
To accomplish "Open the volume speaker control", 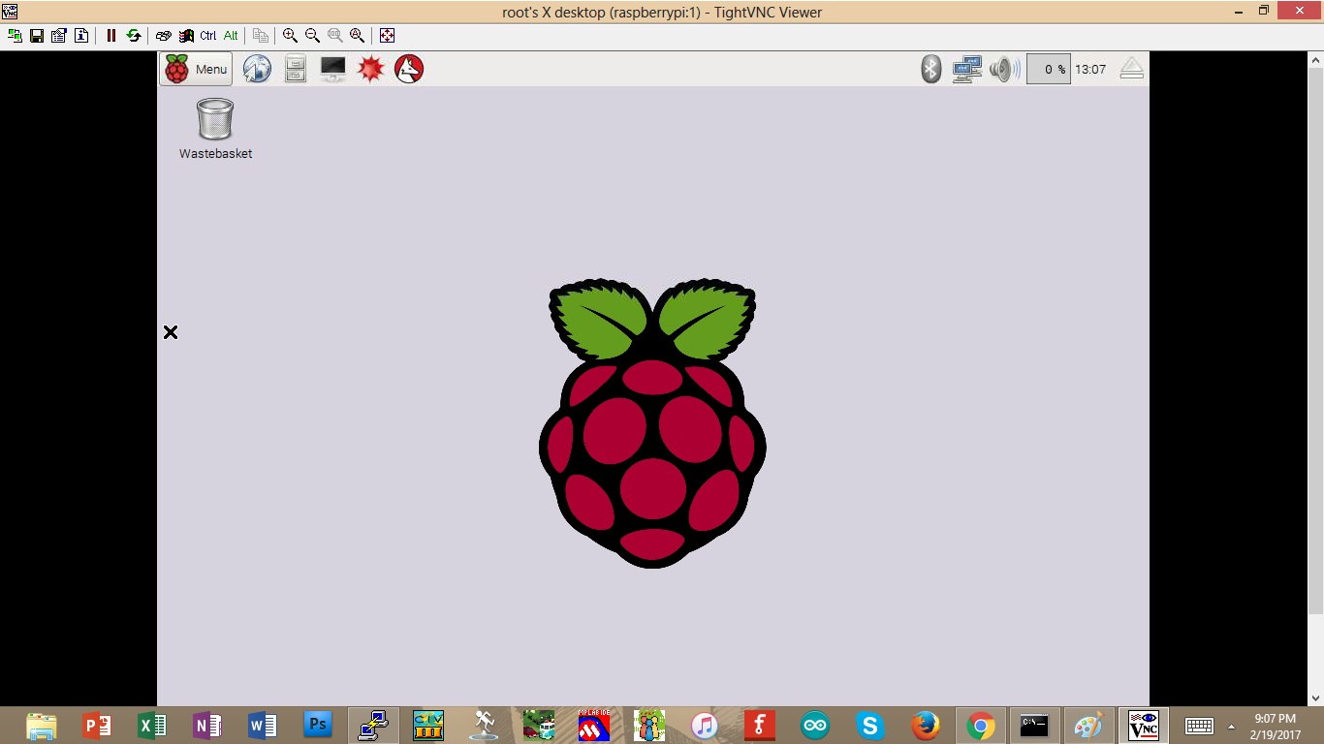I will pos(1004,69).
